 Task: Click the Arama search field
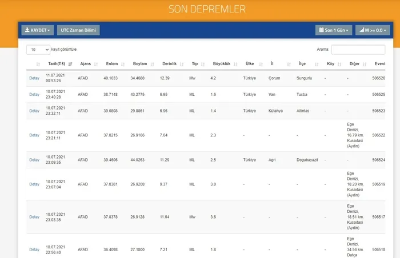coord(366,50)
